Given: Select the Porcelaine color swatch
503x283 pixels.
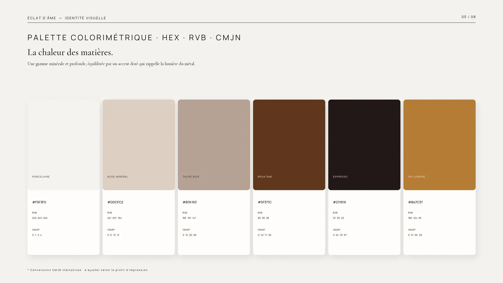Looking at the screenshot, I should (63, 145).
